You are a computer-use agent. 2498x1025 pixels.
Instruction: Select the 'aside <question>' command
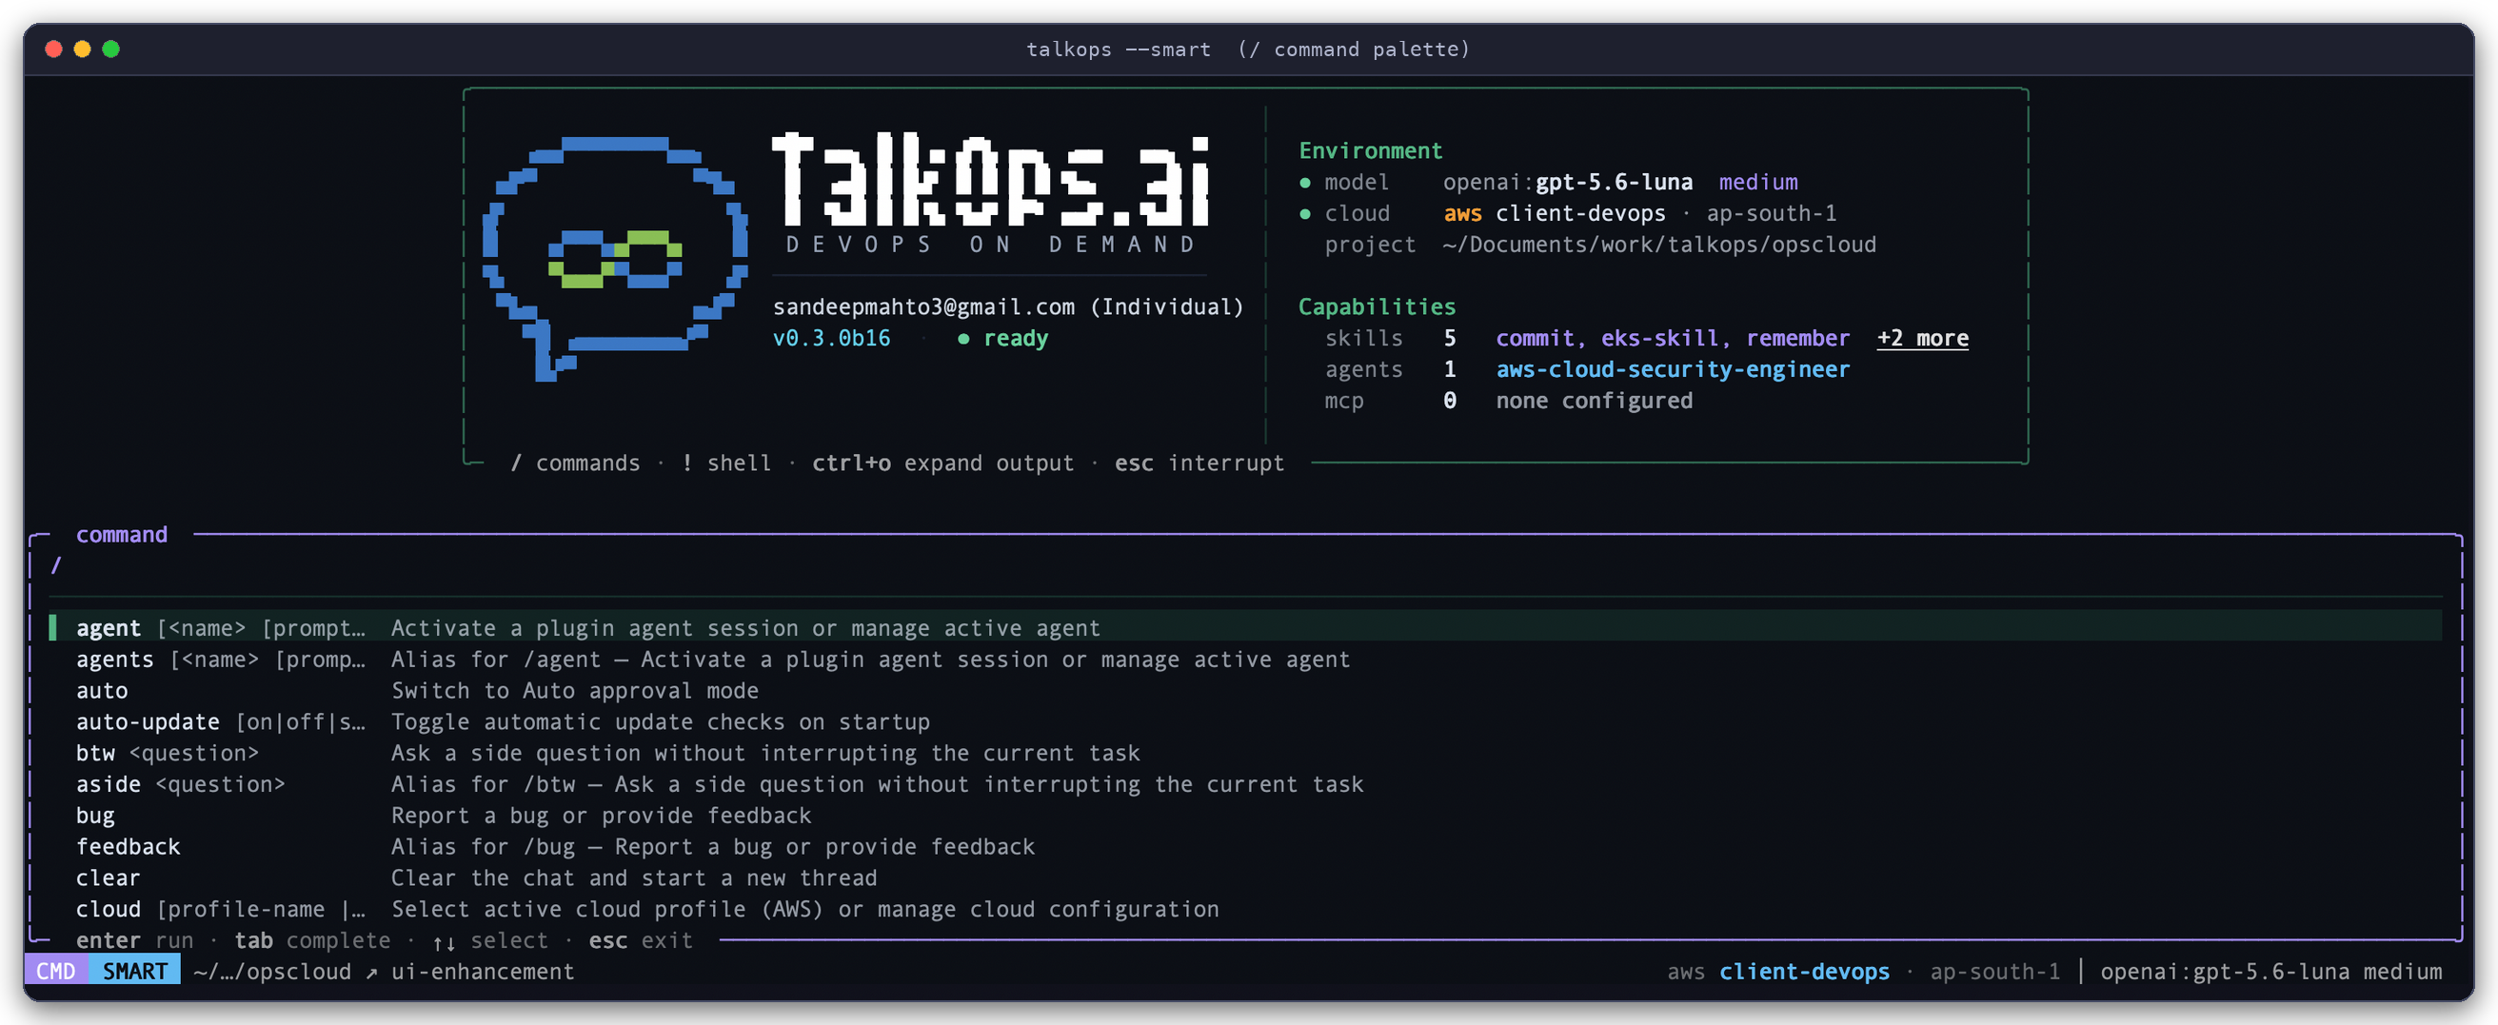1245,783
